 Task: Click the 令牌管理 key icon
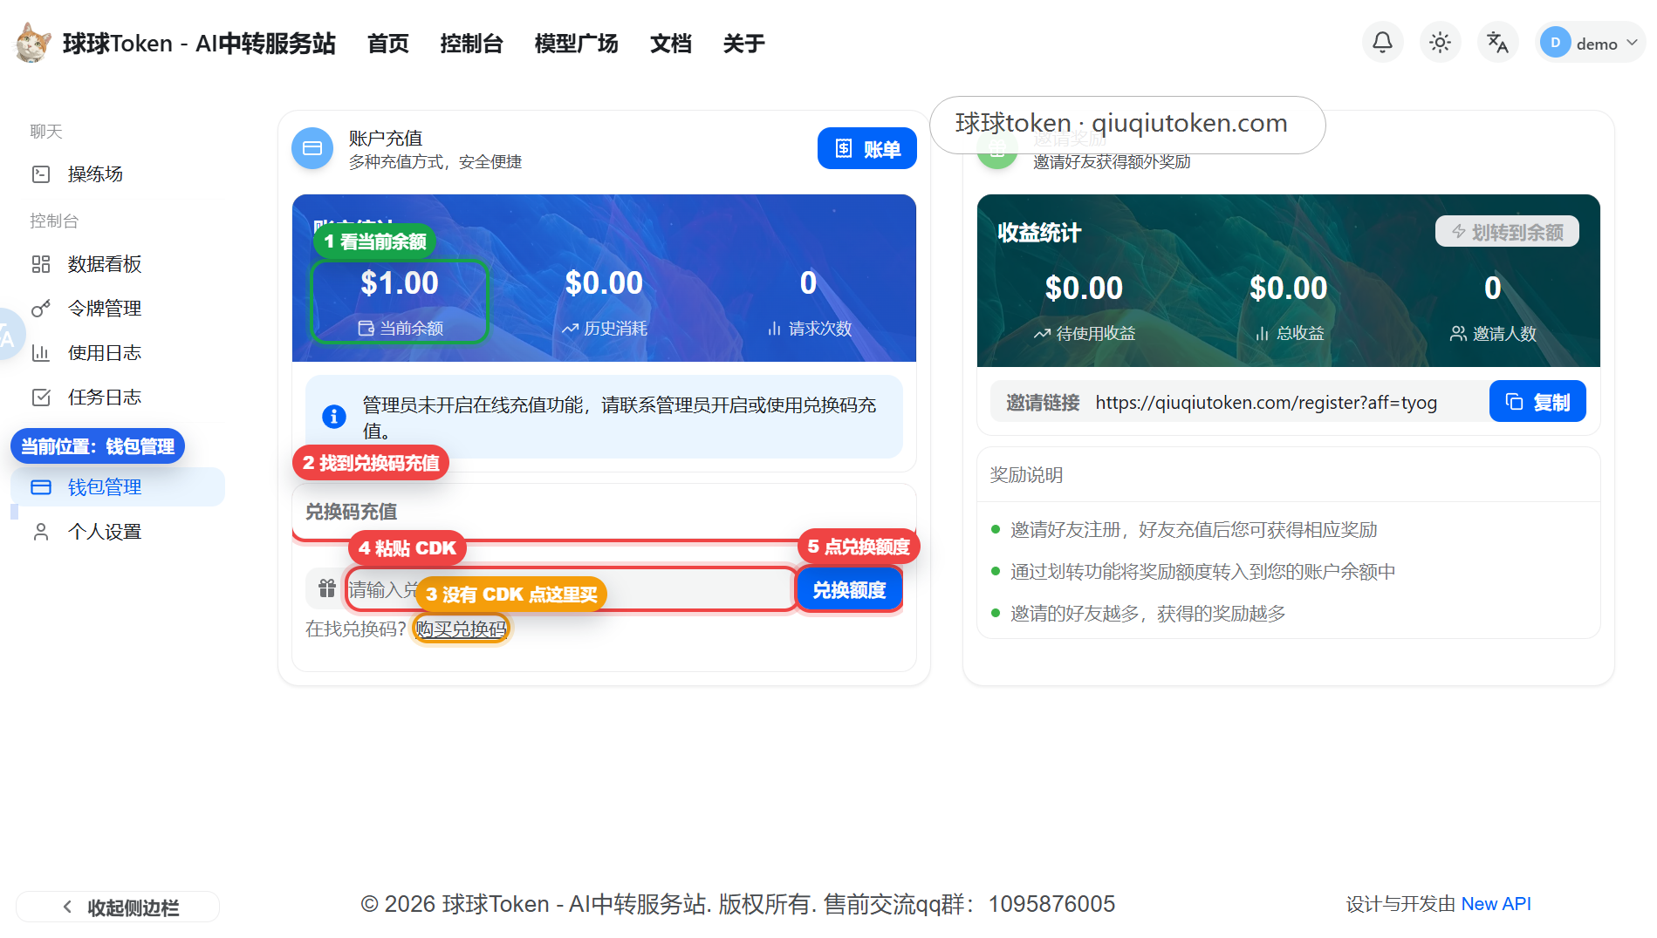pos(41,309)
